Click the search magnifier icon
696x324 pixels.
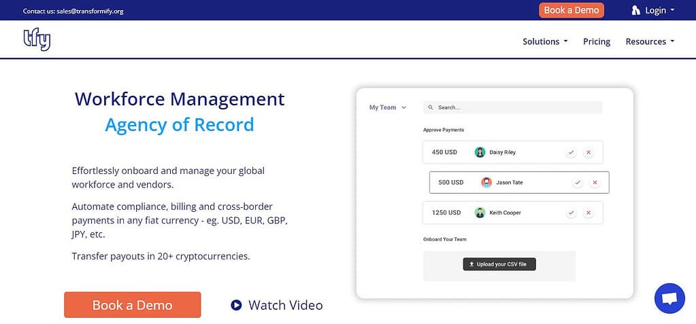[x=431, y=107]
